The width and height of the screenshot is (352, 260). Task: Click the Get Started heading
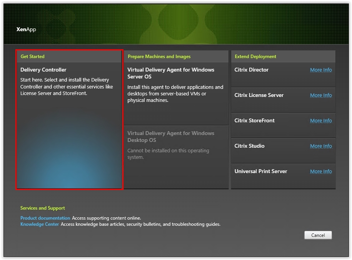(33, 57)
